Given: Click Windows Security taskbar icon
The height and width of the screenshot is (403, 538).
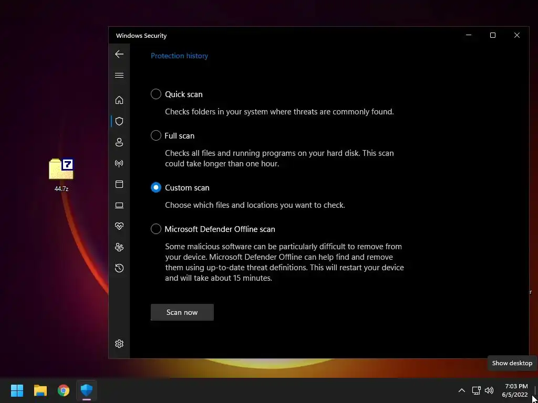Looking at the screenshot, I should tap(87, 390).
